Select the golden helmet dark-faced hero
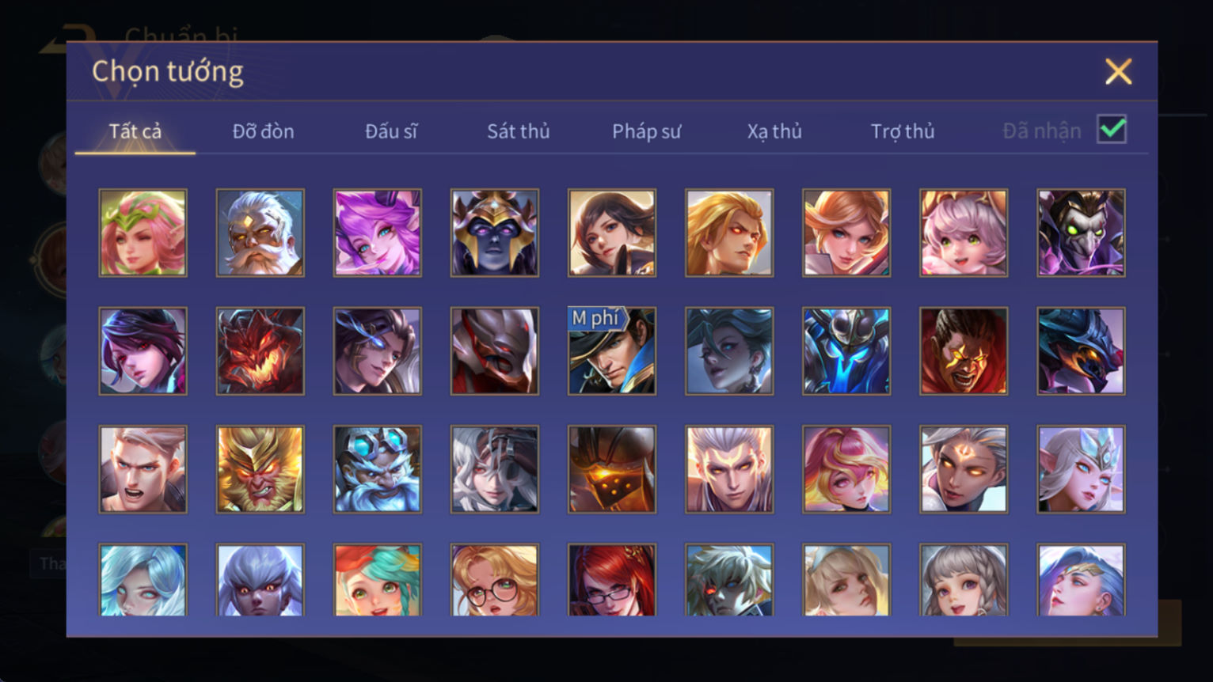1213x682 pixels. (x=494, y=233)
